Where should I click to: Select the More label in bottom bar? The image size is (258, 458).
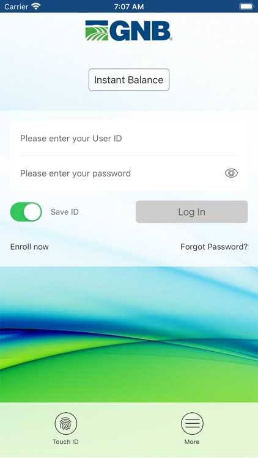click(192, 442)
